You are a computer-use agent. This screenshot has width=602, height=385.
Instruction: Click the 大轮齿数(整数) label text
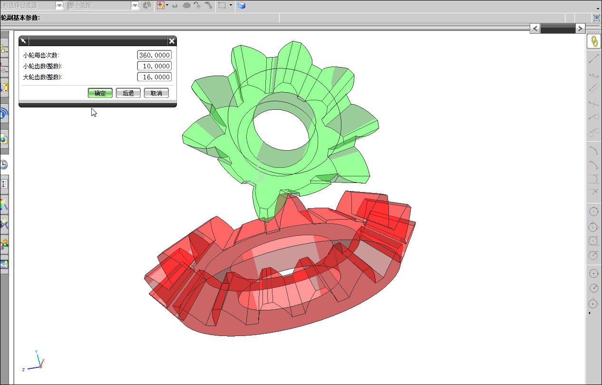pos(43,77)
